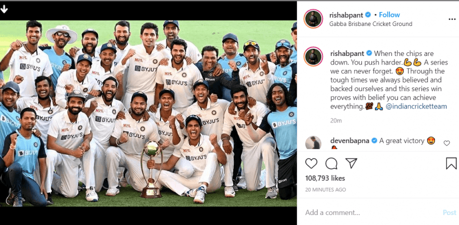Like the post with the heart icon
This screenshot has width=459, height=225.
[311, 163]
